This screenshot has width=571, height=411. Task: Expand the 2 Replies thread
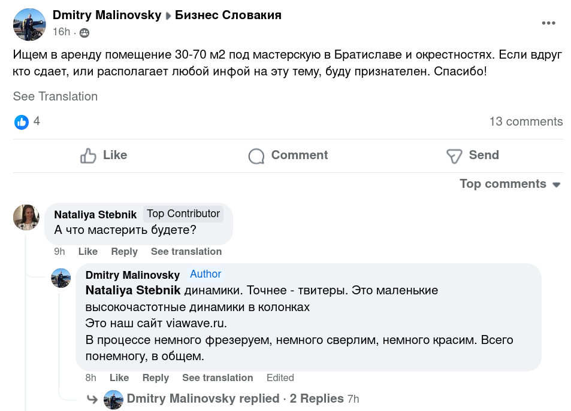(x=316, y=398)
